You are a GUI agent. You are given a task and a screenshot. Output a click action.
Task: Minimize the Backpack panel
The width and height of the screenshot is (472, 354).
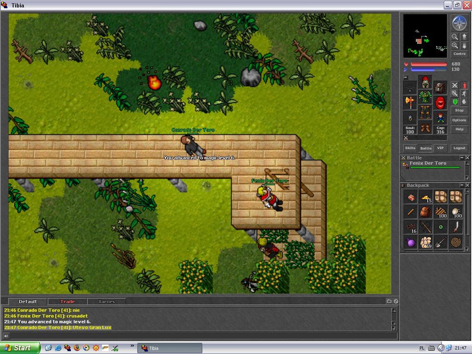pos(462,185)
